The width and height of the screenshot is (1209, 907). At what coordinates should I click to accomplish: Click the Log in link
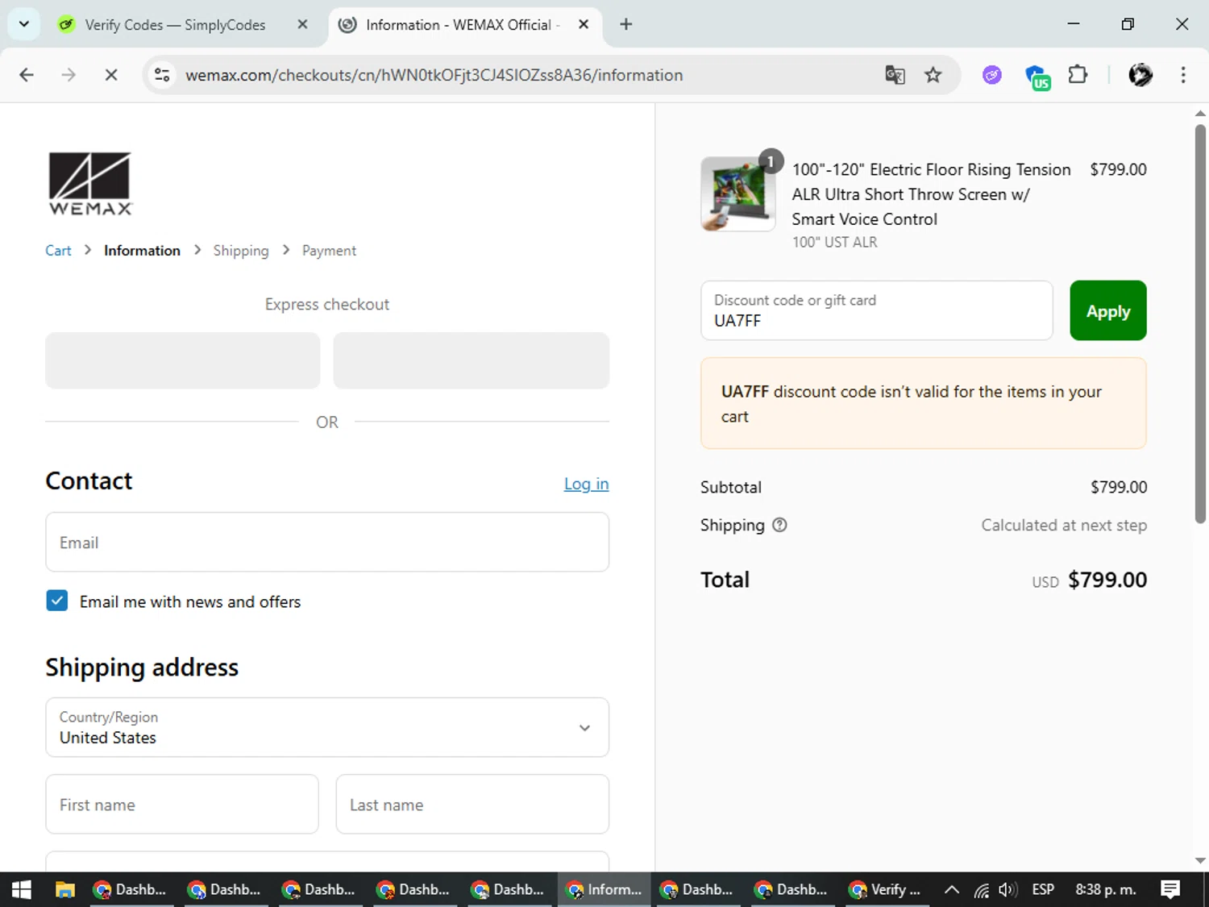pos(586,484)
